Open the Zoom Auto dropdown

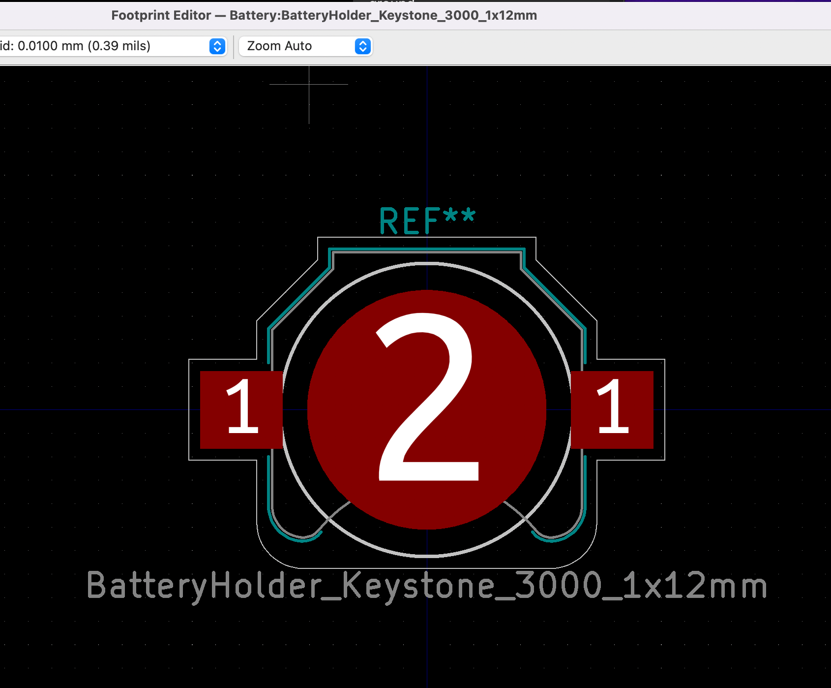tap(305, 46)
